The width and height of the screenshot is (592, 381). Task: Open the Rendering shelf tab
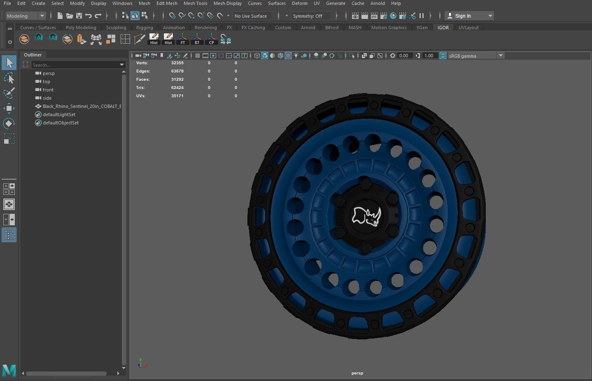point(206,28)
